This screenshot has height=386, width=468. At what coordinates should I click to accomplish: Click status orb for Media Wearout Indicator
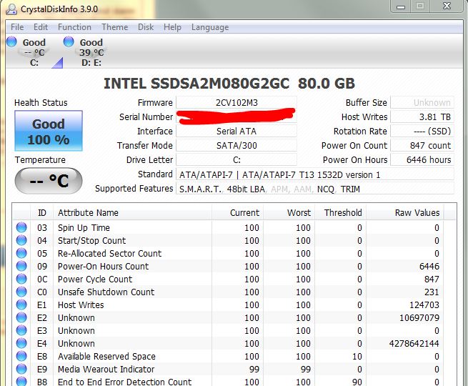coord(21,369)
